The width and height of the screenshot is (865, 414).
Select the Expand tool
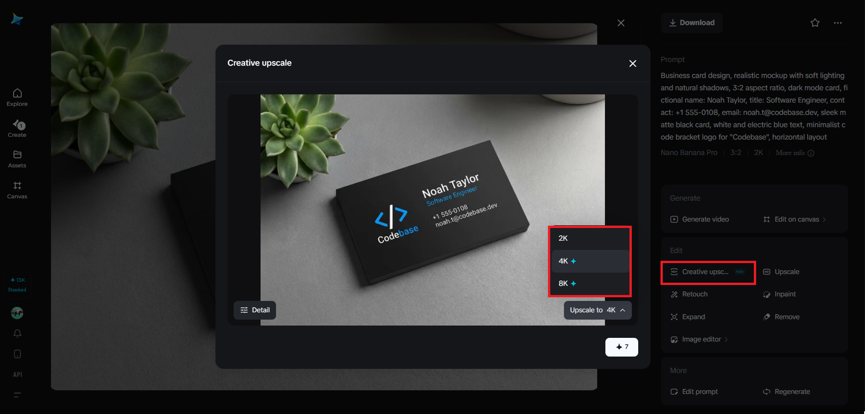(x=688, y=317)
